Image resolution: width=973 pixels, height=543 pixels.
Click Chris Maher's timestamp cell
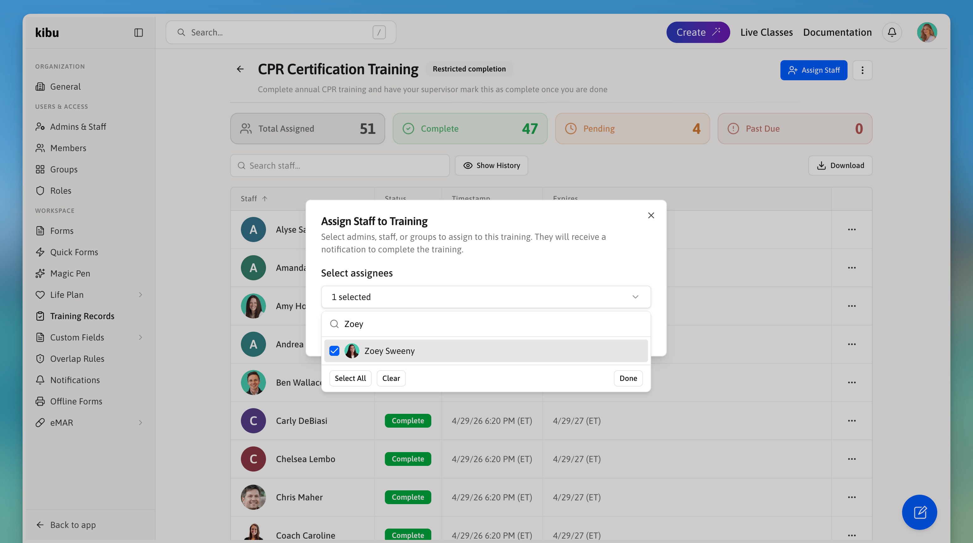[x=492, y=497]
